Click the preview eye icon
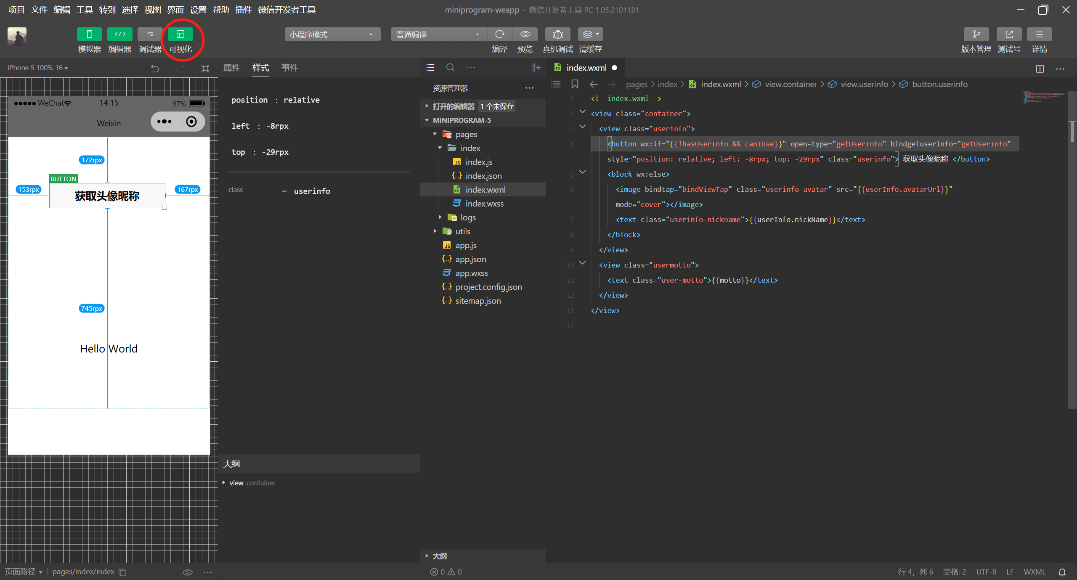 coord(525,34)
